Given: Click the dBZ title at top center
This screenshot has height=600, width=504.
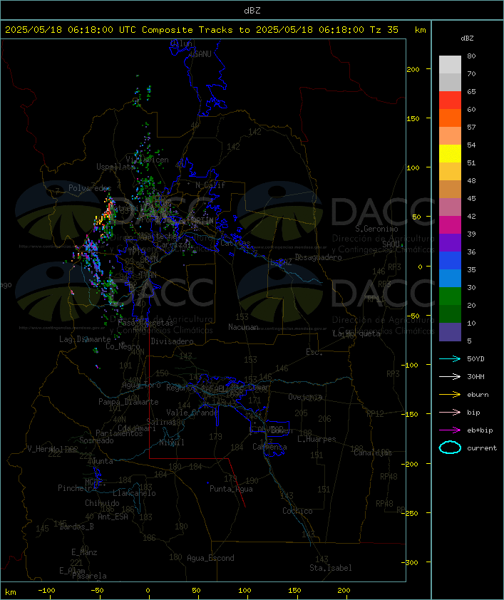Looking at the screenshot, I should pos(252,10).
